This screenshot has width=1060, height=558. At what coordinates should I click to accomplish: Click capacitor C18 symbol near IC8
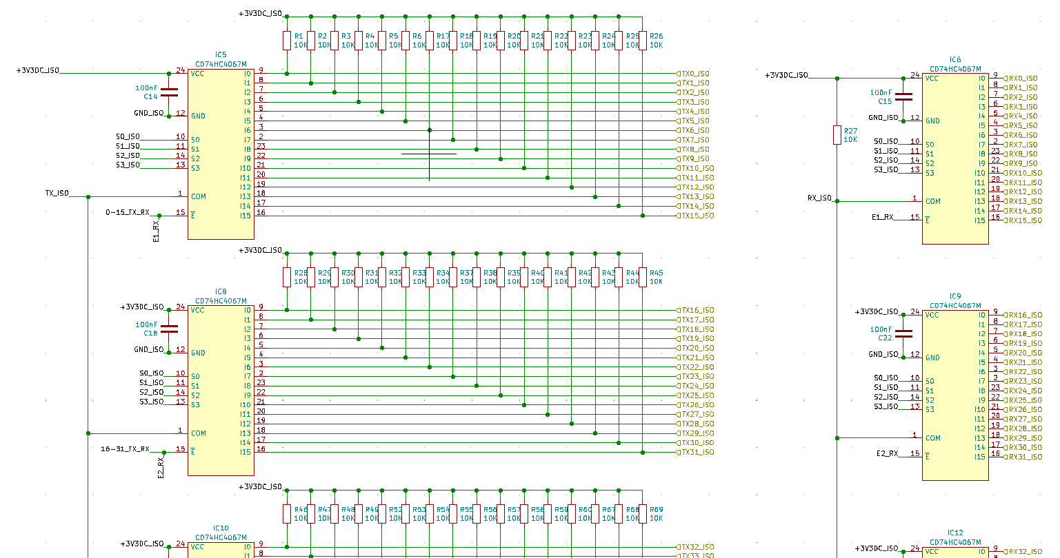click(x=169, y=329)
